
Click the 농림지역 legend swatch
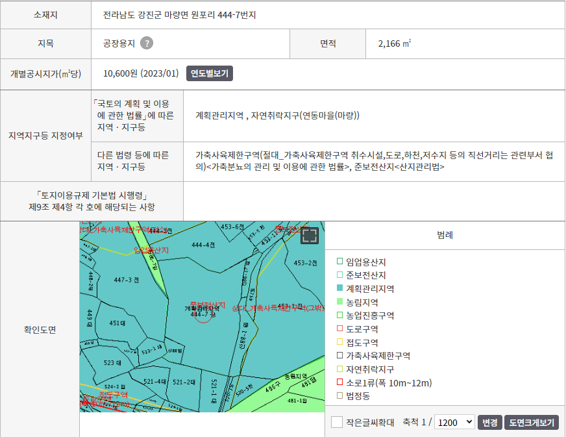[339, 301]
